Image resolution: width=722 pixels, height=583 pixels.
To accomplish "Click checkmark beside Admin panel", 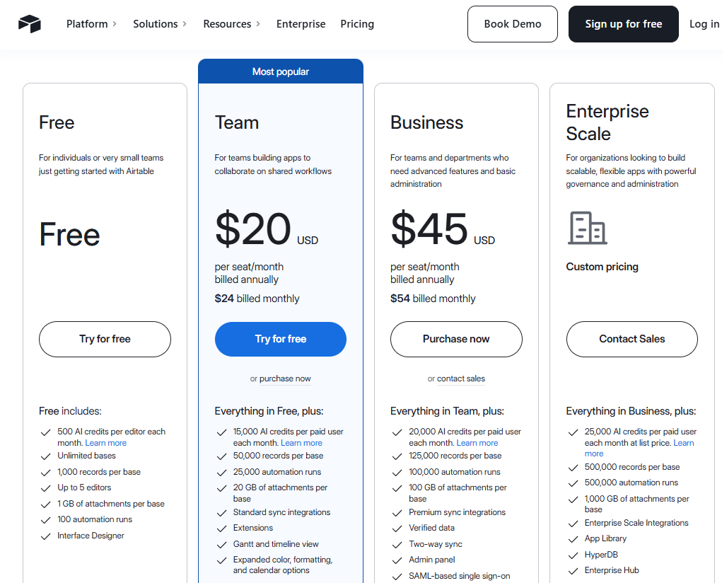I will (397, 560).
